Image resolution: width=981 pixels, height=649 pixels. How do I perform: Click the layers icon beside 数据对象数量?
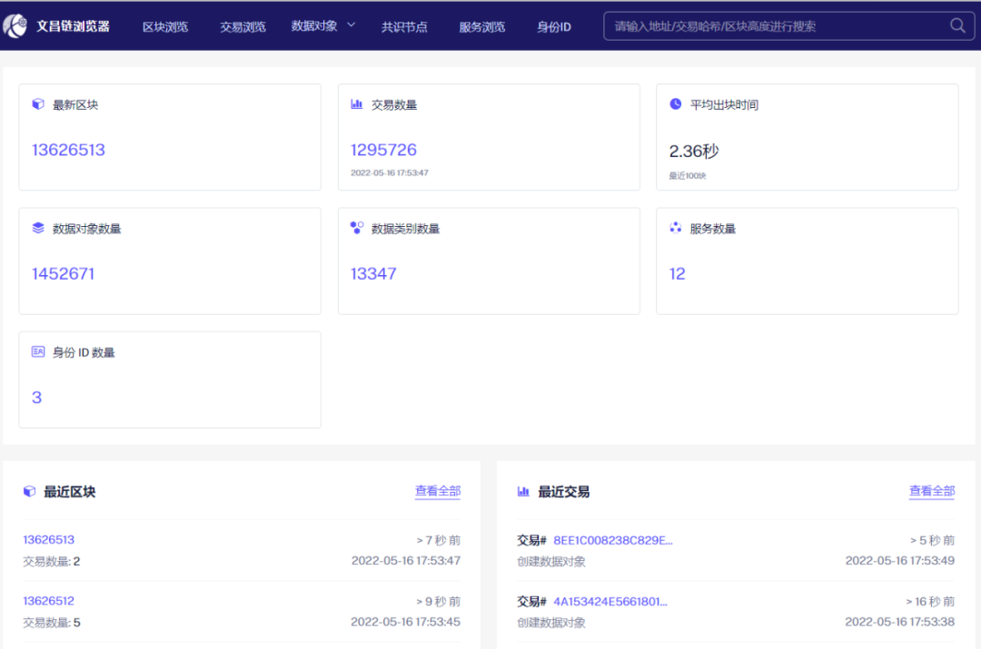[x=38, y=228]
